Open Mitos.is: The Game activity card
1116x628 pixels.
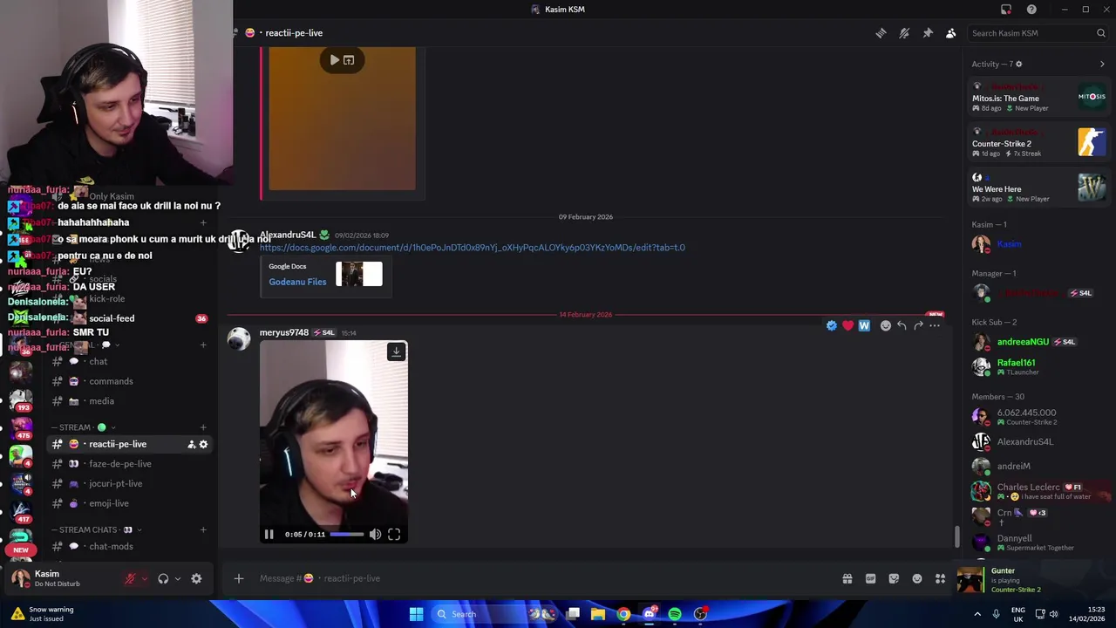point(1039,97)
